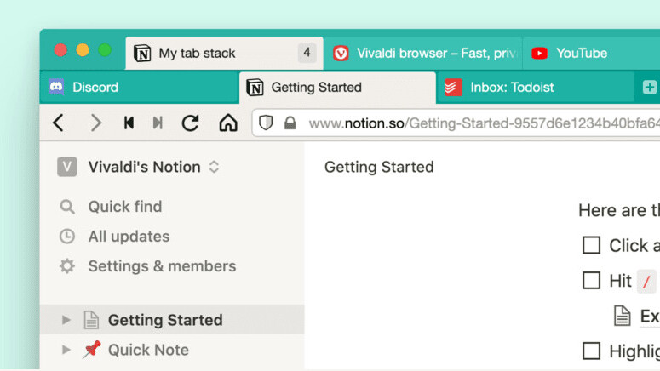Image resolution: width=660 pixels, height=371 pixels.
Task: Tick the 'Hit /' checkbox
Action: click(x=591, y=280)
